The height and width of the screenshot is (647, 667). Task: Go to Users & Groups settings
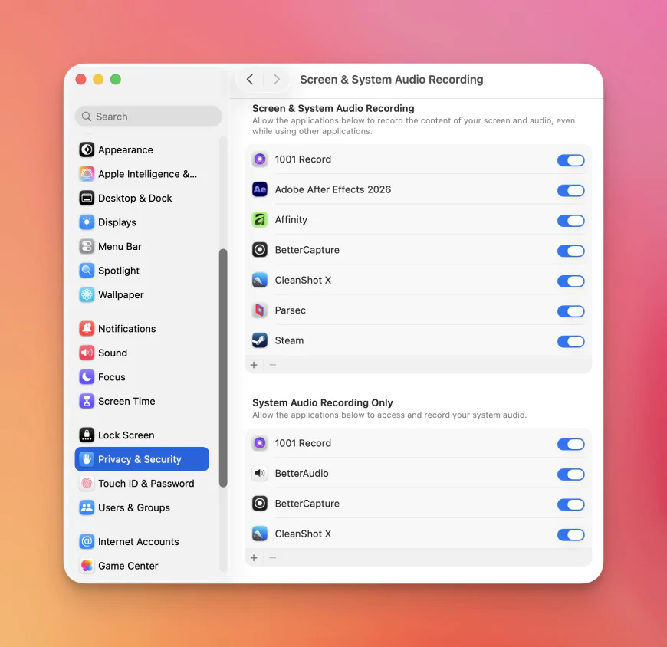pos(133,507)
